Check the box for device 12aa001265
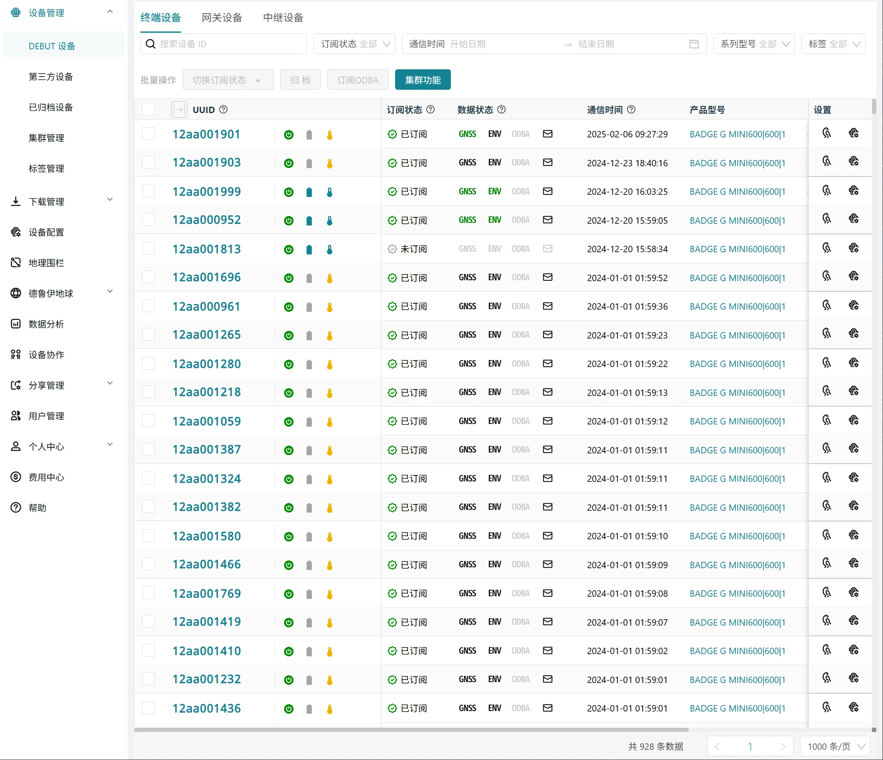Image resolution: width=883 pixels, height=760 pixels. 148,334
